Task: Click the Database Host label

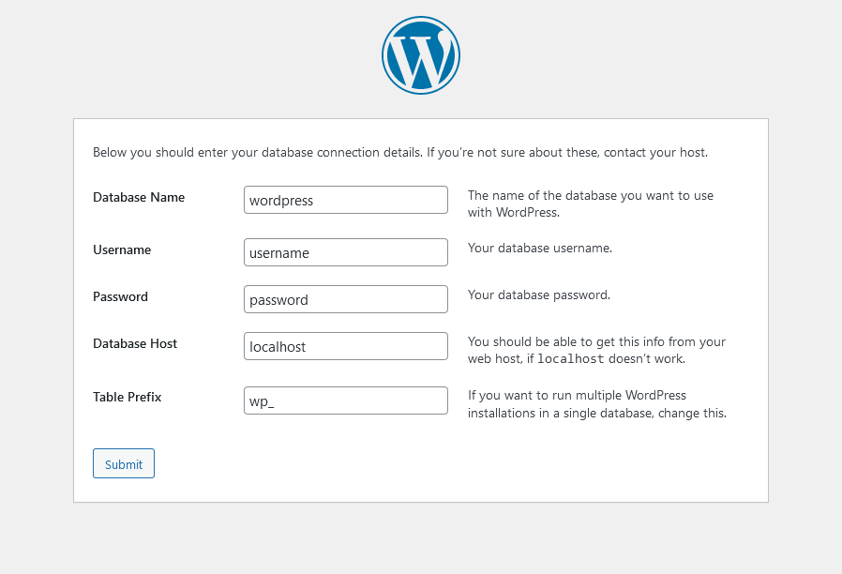Action: point(135,343)
